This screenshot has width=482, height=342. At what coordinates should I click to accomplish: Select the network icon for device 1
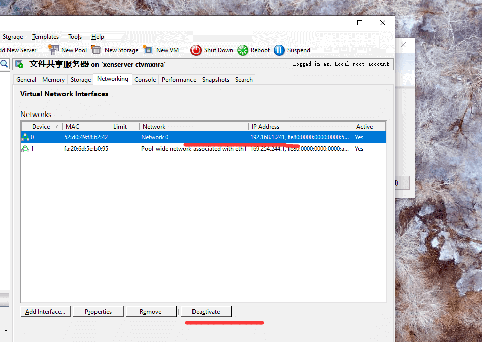click(x=25, y=149)
